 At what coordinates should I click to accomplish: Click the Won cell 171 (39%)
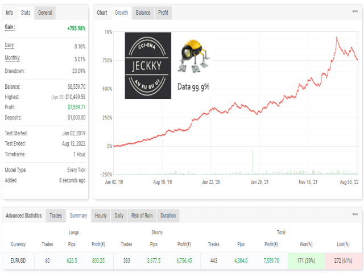(x=306, y=260)
